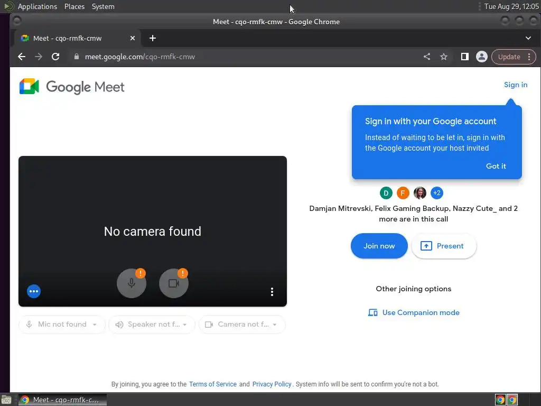Click the clock Tue Aug 29, 12:05

pos(511,6)
